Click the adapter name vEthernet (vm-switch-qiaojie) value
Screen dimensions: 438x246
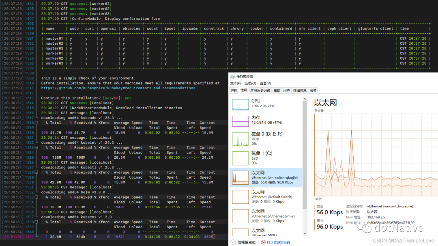pos(390,206)
